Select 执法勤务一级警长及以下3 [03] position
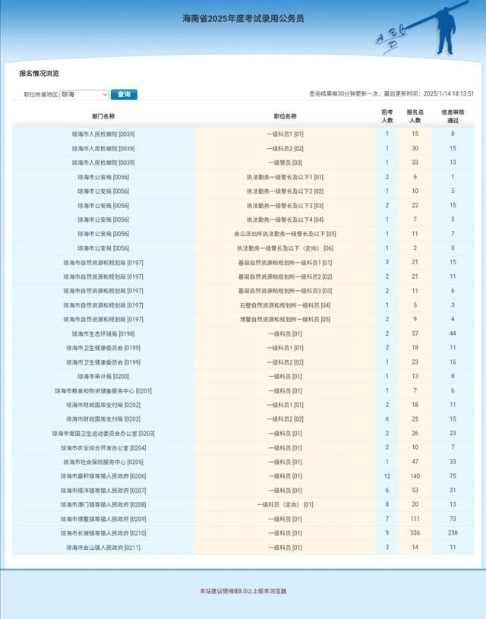486x619 pixels. click(x=285, y=206)
